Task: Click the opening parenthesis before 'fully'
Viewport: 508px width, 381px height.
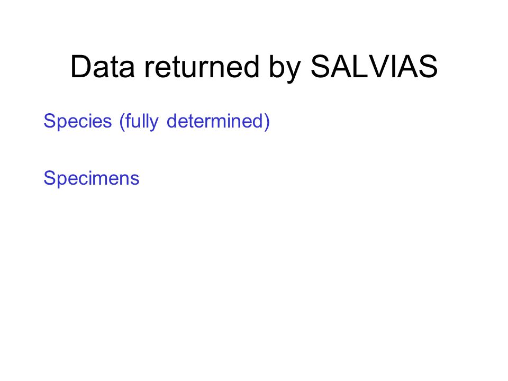Action: point(122,122)
